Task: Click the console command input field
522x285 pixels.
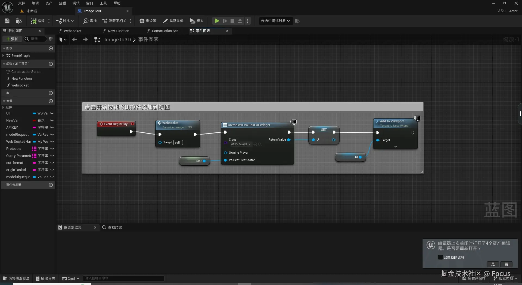Action: coord(124,278)
